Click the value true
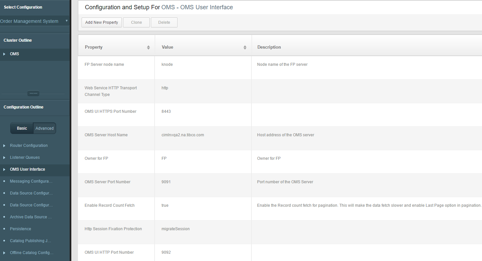Screen dimensions: 482x261 (x=165, y=205)
